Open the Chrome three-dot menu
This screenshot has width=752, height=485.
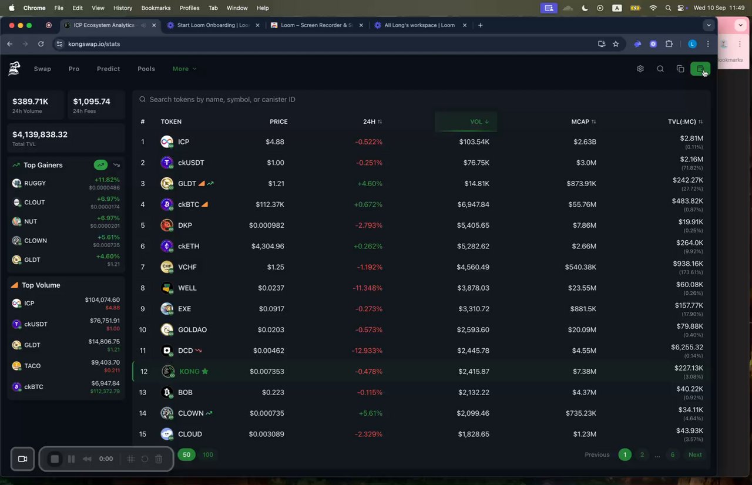[708, 44]
